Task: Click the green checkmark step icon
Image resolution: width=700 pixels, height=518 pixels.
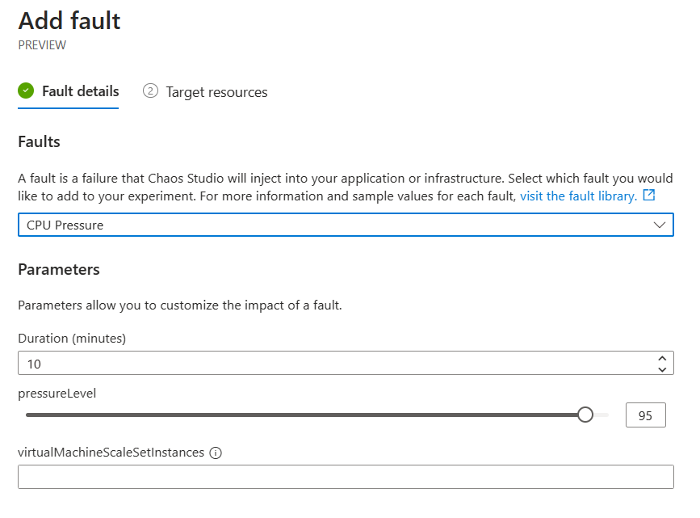Action: coord(26,91)
